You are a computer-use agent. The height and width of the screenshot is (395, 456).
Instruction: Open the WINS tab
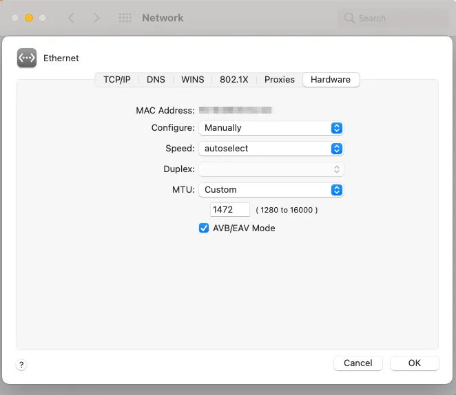tap(192, 80)
